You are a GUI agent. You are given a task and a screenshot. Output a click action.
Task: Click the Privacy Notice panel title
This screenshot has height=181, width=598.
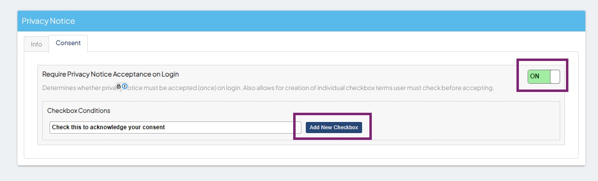(49, 21)
